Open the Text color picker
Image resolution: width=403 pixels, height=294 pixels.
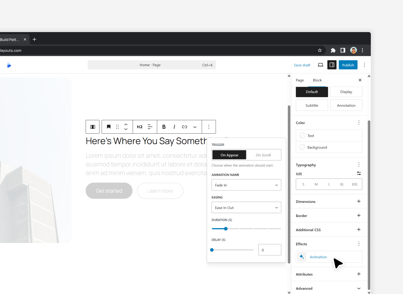click(x=329, y=136)
